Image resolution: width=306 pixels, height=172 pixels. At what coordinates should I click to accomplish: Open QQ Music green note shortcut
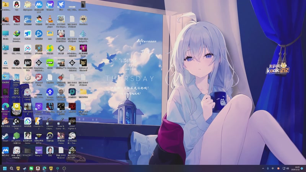coord(50,49)
